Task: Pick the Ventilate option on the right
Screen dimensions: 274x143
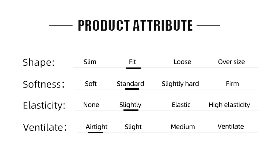Action: tap(231, 127)
